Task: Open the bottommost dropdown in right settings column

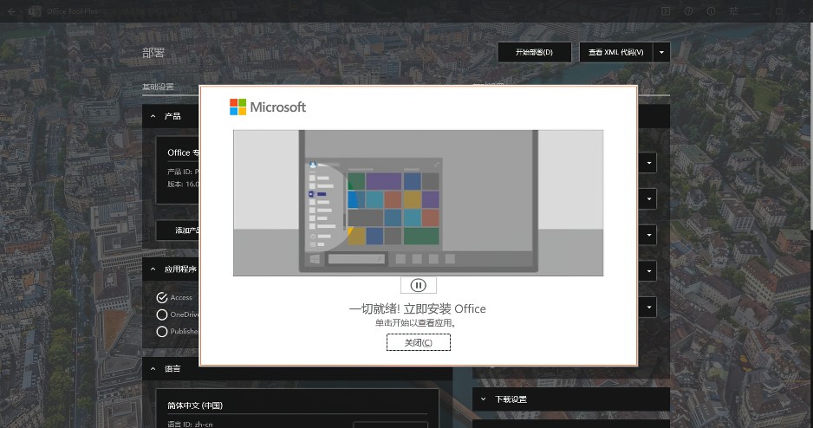Action: (x=648, y=308)
